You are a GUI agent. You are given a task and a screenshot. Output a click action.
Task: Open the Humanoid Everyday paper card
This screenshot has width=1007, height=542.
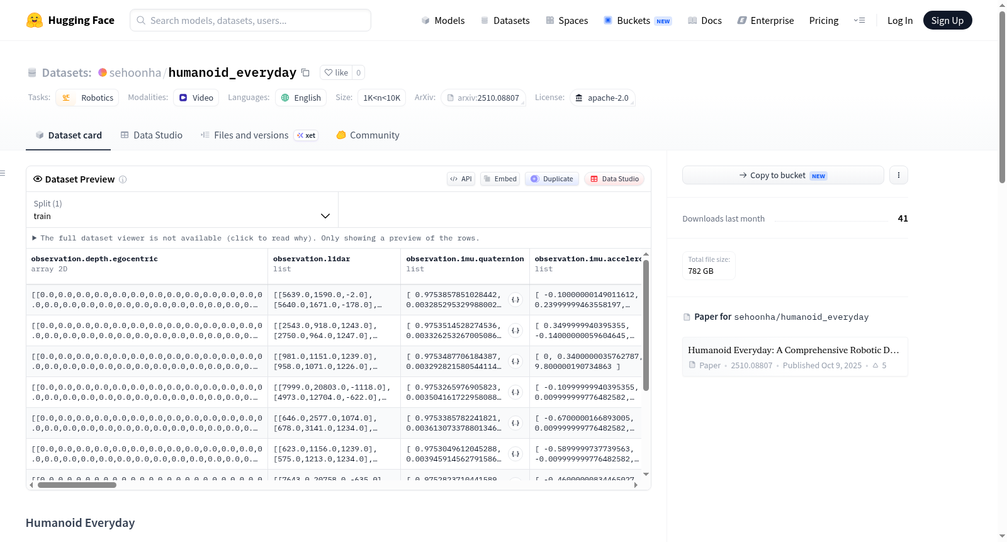[795, 357]
